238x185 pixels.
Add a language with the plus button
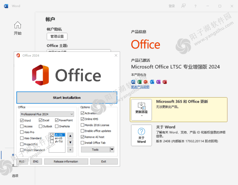[x=70, y=150]
